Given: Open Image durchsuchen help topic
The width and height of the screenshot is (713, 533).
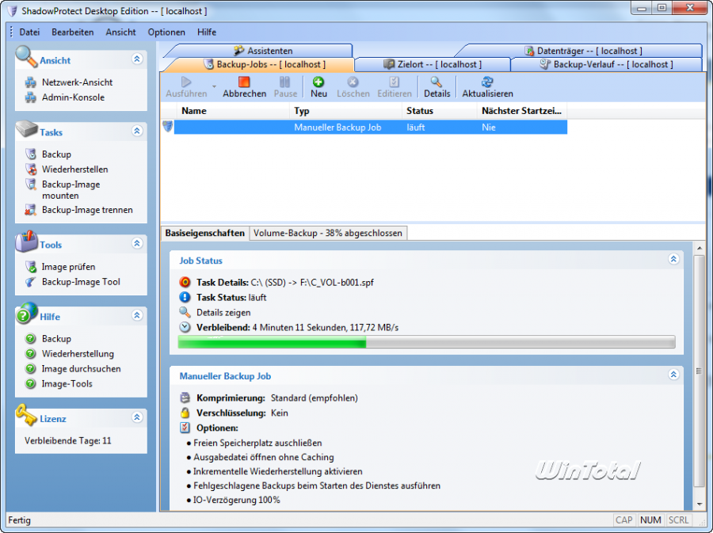Looking at the screenshot, I should (81, 368).
